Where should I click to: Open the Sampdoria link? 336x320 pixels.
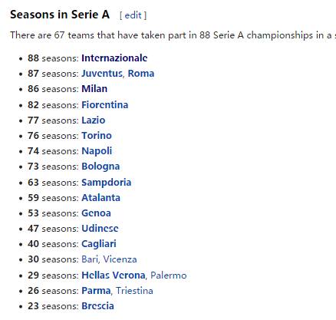pyautogui.click(x=107, y=183)
